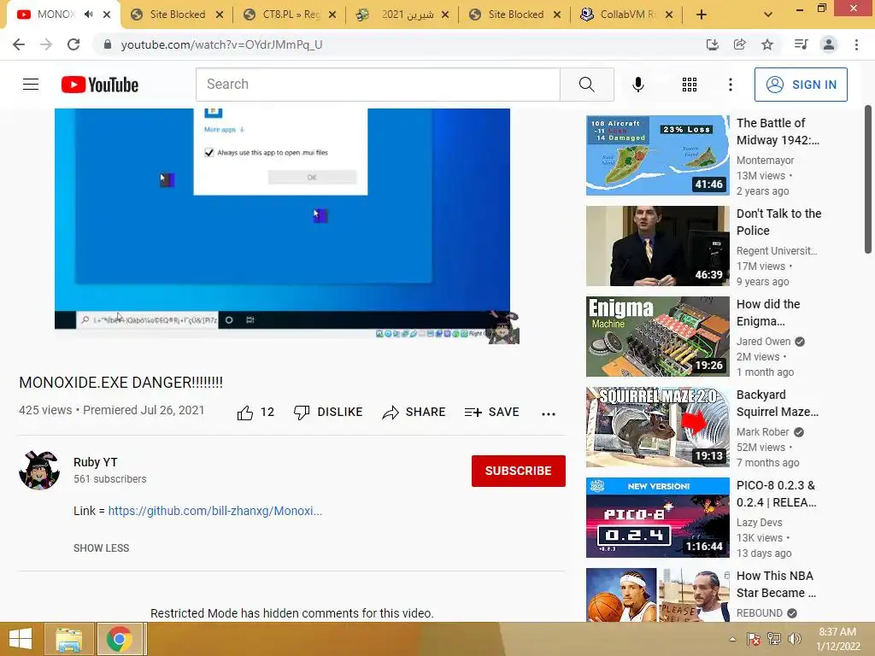Click the Action Center flag tray icon
This screenshot has height=656, width=875.
click(754, 639)
